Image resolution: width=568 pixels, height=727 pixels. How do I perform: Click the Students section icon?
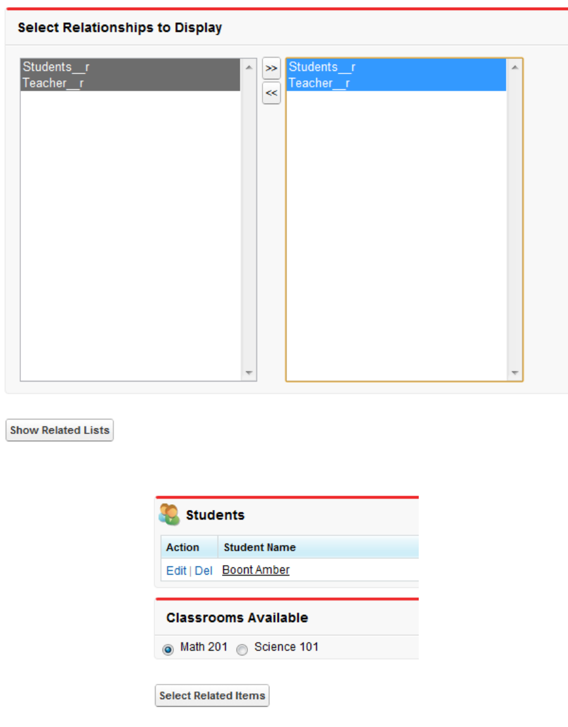tap(170, 514)
